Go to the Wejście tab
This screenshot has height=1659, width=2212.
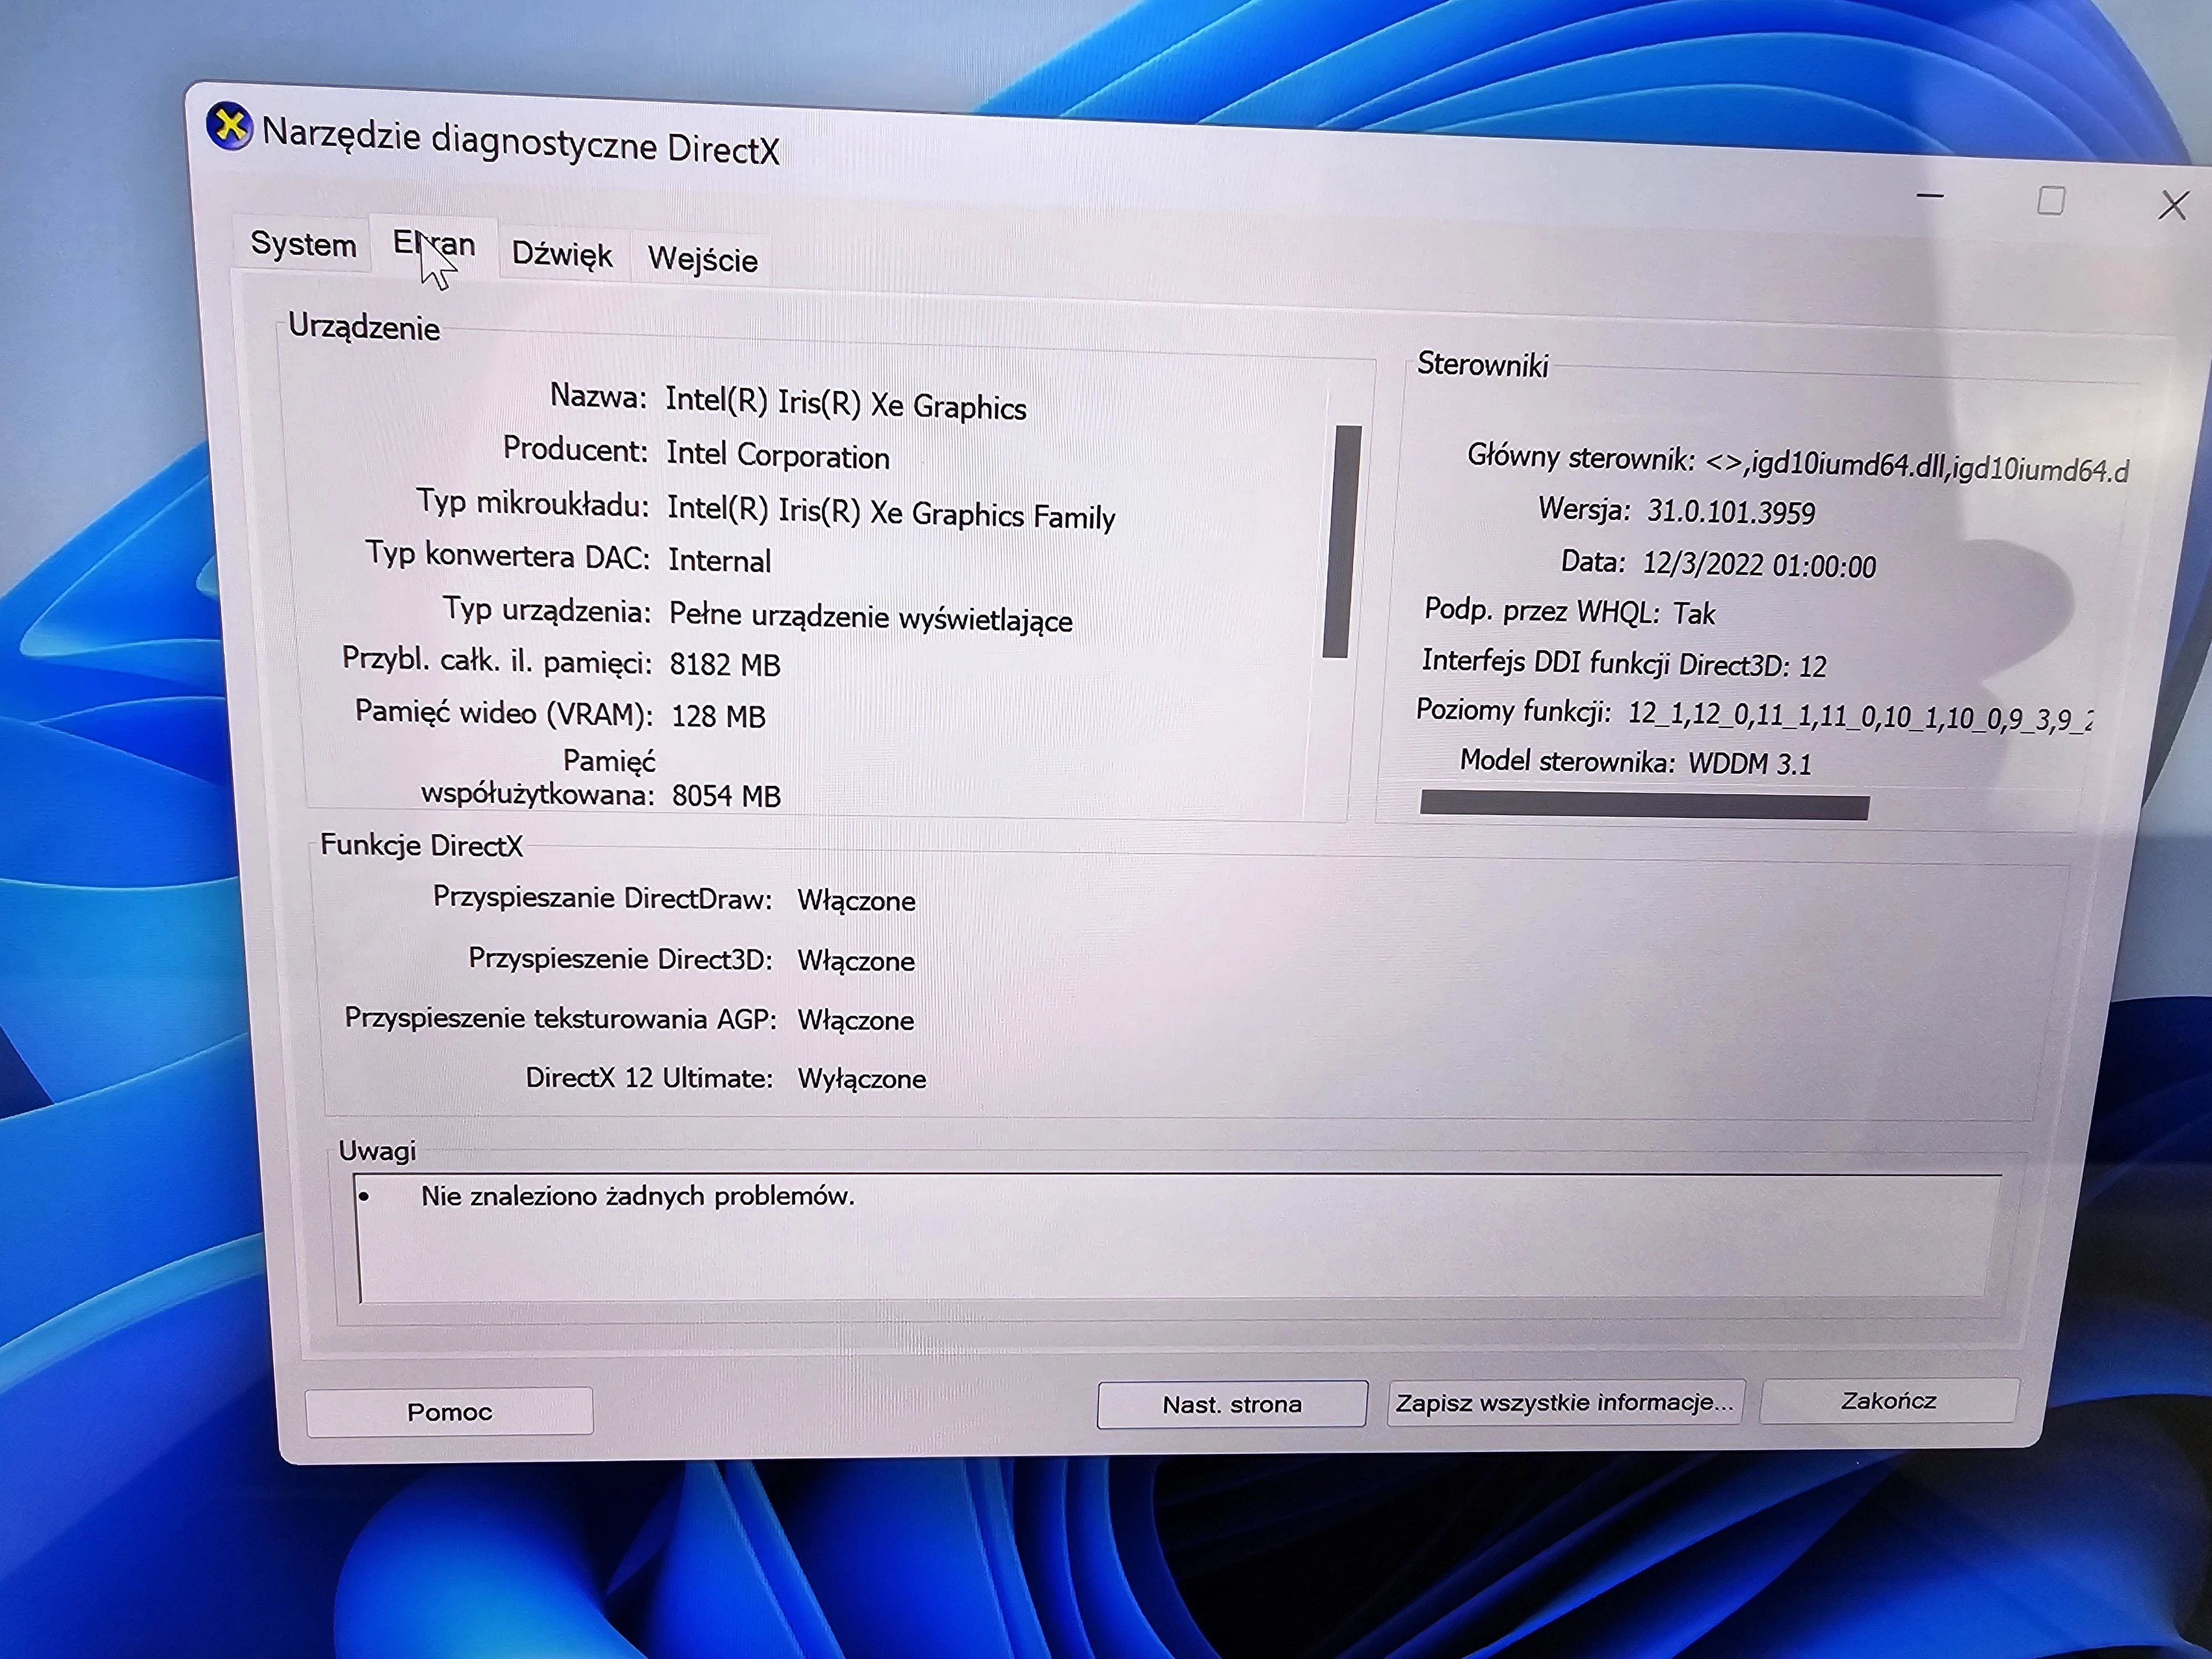coord(703,260)
